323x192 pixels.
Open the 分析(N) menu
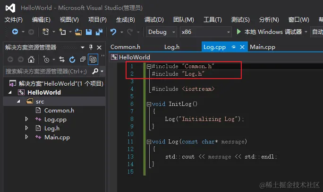[x=269, y=20]
